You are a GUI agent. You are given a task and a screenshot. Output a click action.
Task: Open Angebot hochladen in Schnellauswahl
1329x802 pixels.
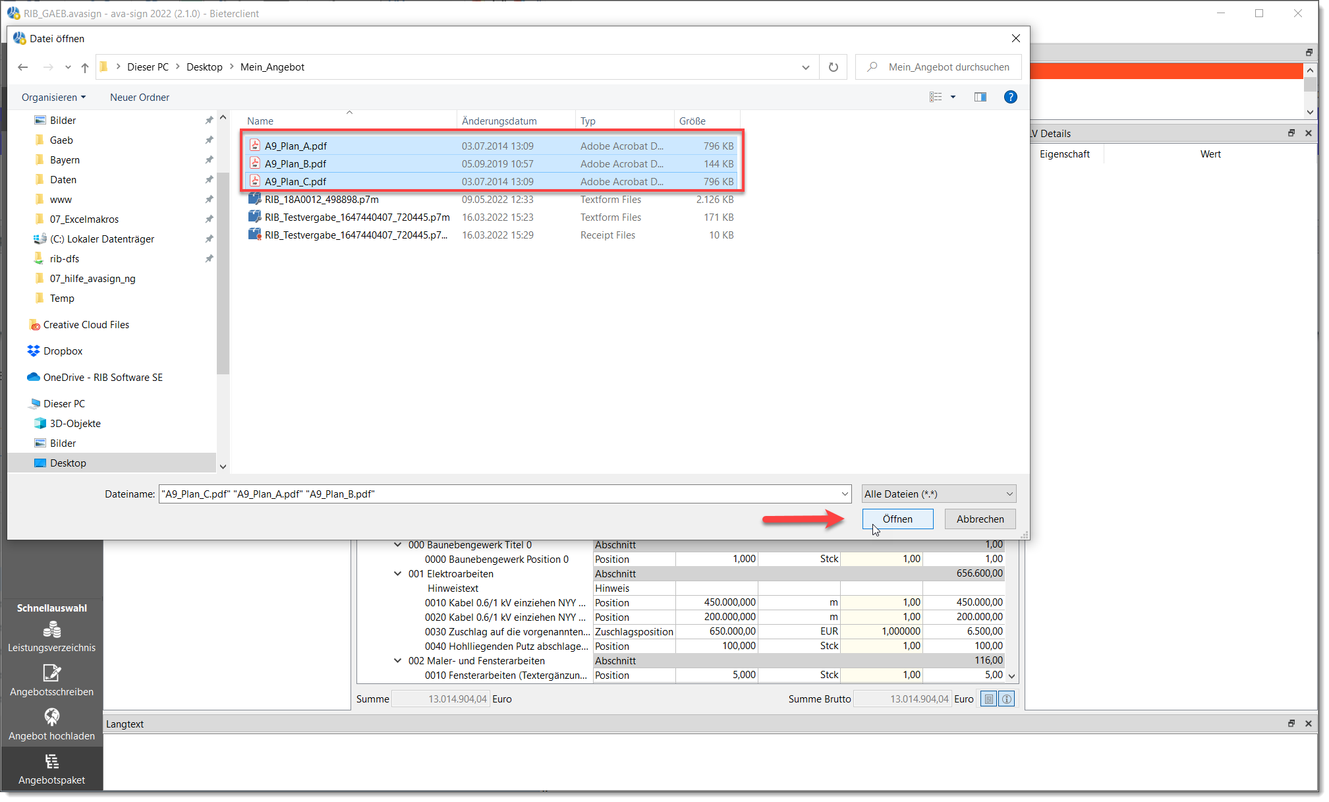pos(51,726)
